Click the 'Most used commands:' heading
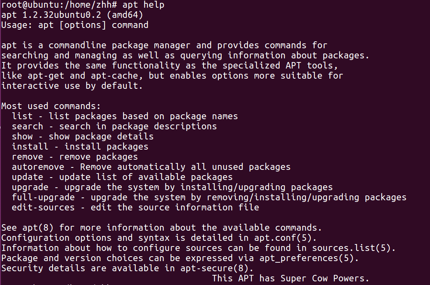Image resolution: width=430 pixels, height=285 pixels. (x=51, y=106)
